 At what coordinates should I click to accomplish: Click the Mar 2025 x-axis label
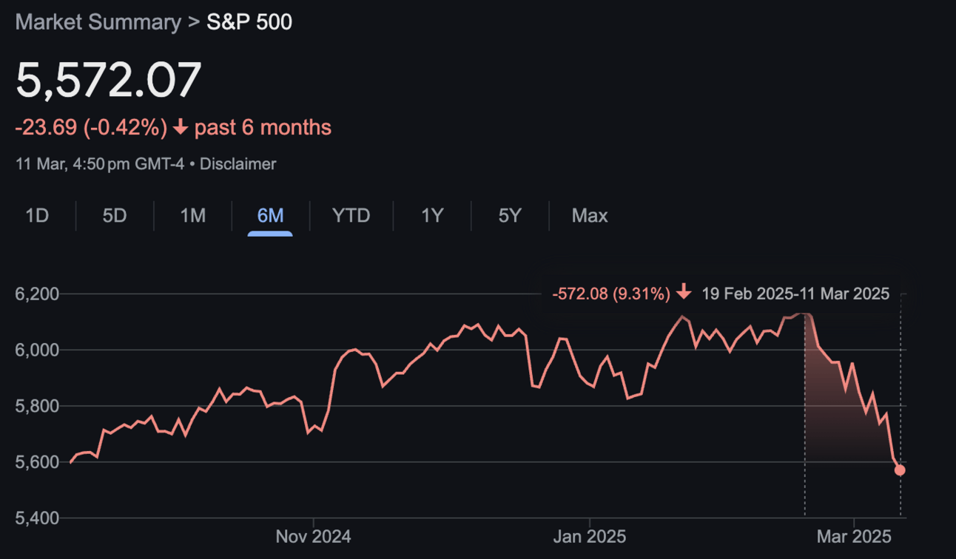pyautogui.click(x=854, y=536)
